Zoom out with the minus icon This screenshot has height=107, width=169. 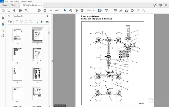coord(76,11)
